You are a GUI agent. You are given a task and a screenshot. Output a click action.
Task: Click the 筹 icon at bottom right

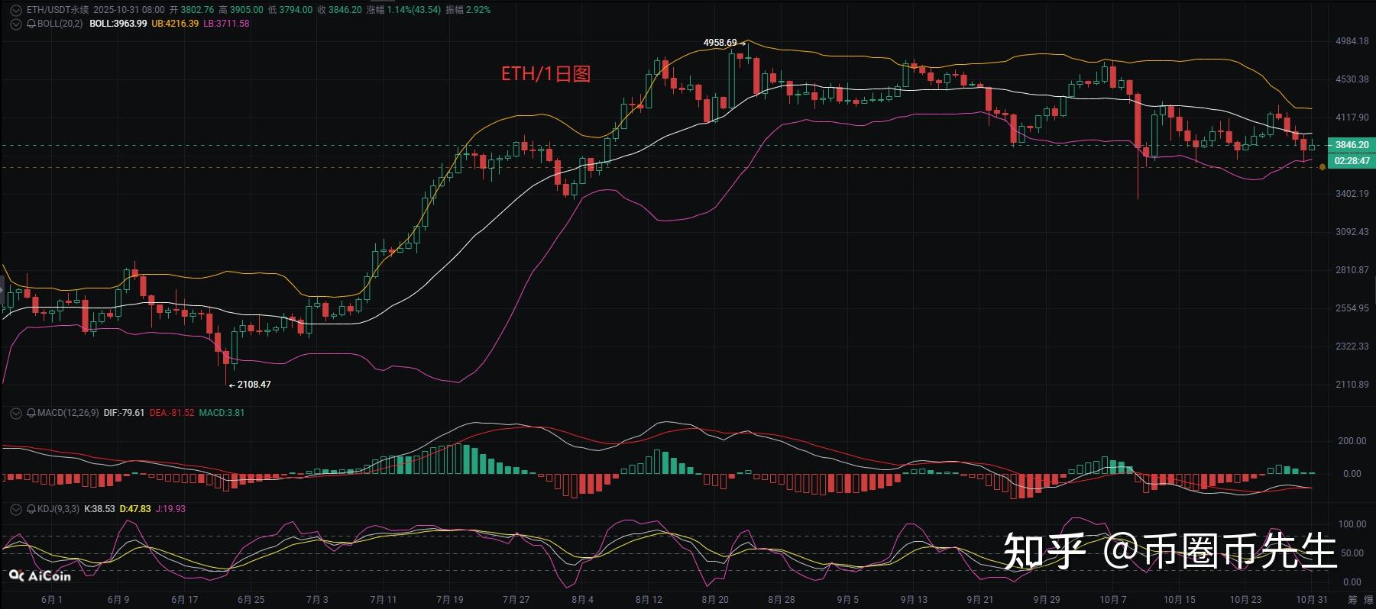pos(1352,600)
